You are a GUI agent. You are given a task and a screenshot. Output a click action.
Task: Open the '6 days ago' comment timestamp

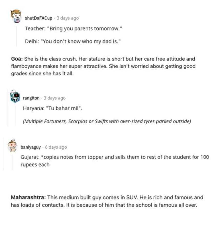[56, 147]
